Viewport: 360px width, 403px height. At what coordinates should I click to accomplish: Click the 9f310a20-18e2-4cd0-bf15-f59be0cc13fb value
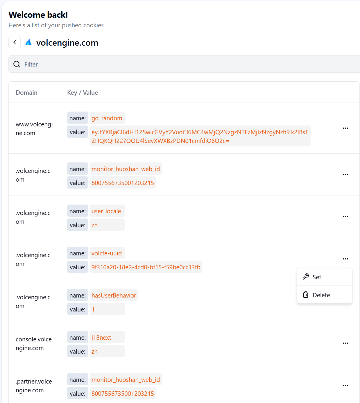point(146,267)
